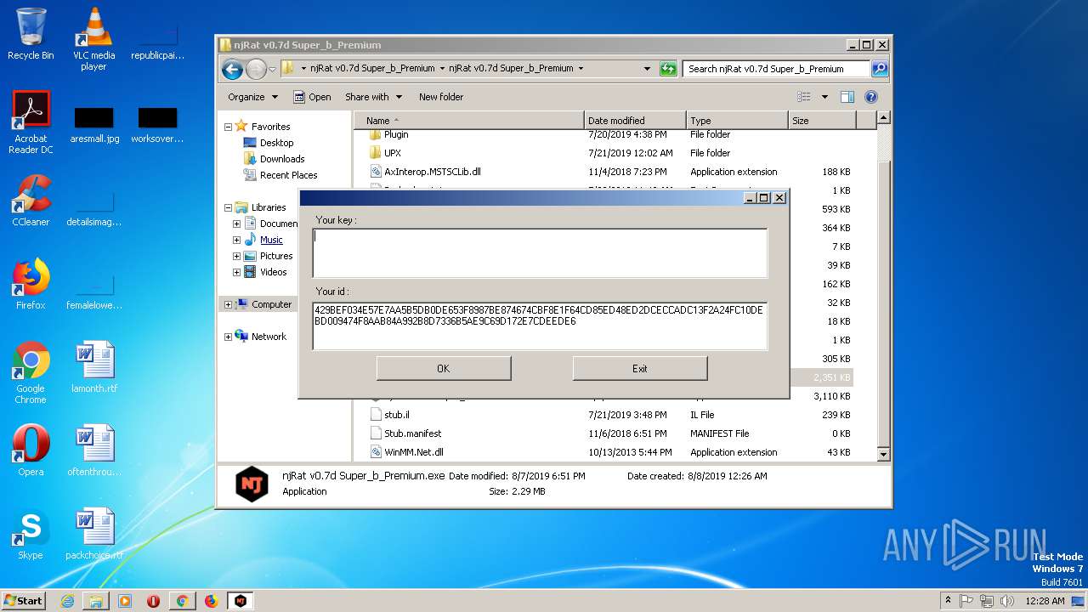The image size is (1088, 612).
Task: Launch Skype from the desktop
Action: tap(31, 534)
